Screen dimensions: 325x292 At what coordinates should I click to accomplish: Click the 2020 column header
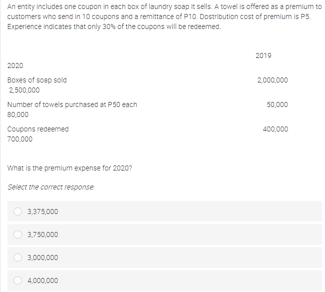[15, 65]
